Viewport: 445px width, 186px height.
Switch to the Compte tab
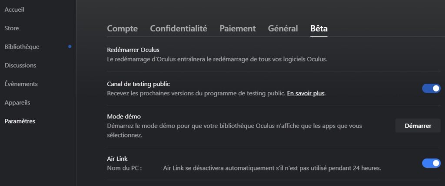(x=122, y=29)
